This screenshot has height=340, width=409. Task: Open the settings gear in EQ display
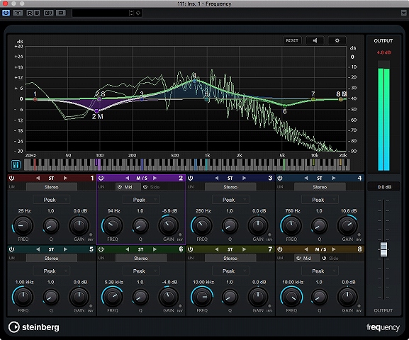[337, 40]
